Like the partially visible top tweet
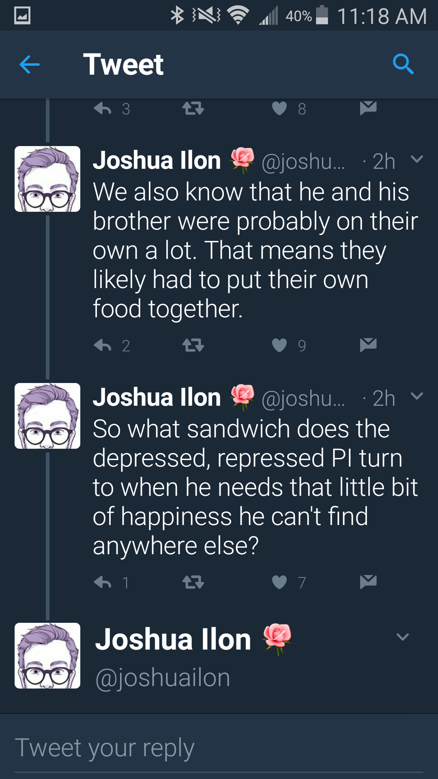 [279, 109]
